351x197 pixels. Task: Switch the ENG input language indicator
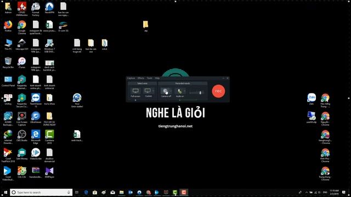pos(325,192)
